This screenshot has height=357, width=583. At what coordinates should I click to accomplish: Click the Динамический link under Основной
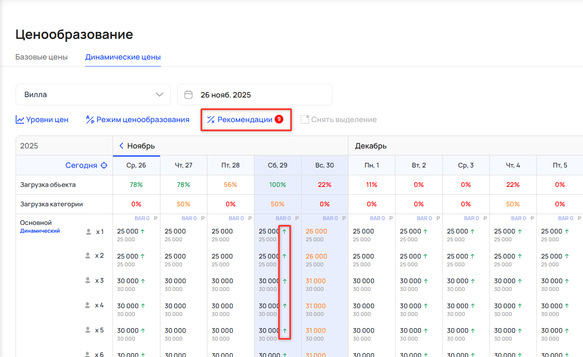click(40, 231)
